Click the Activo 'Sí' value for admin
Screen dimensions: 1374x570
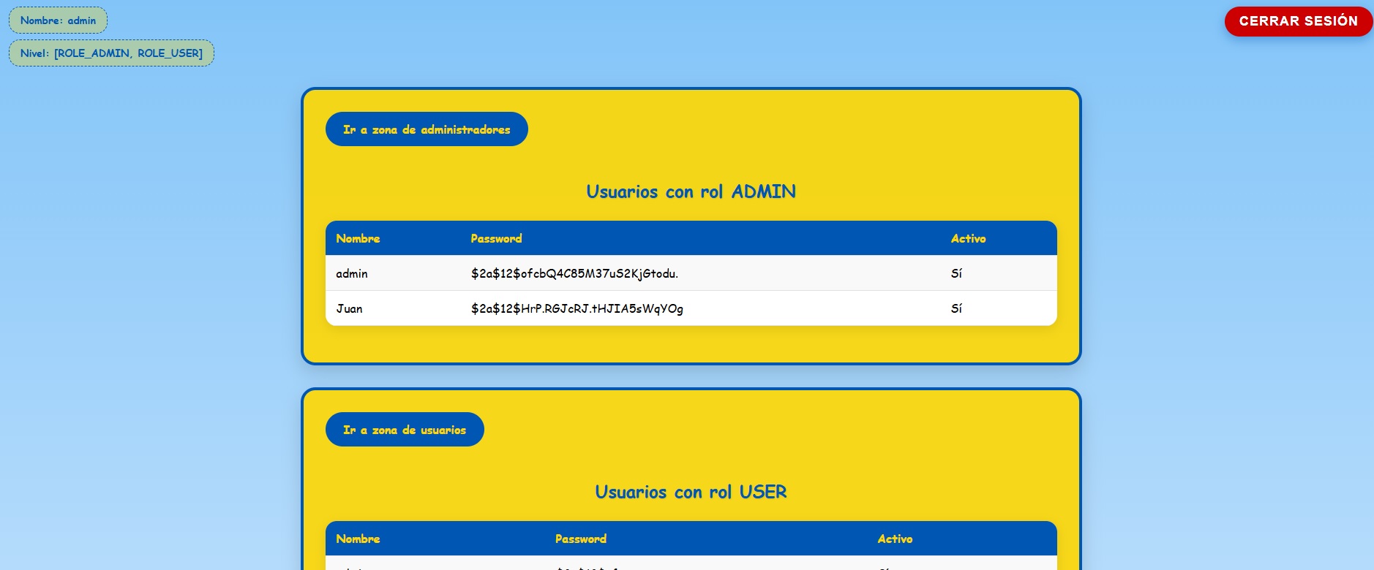[x=956, y=273]
